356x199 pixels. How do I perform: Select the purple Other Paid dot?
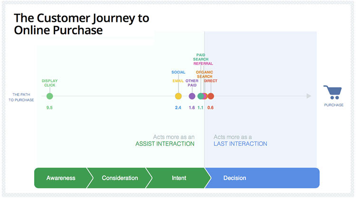[192, 96]
